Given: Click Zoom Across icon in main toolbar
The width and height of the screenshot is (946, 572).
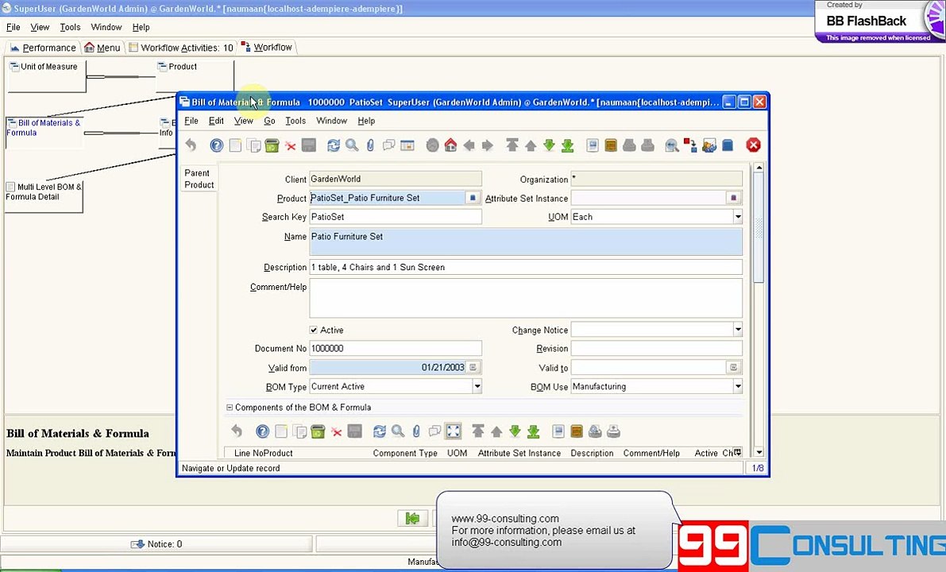Looking at the screenshot, I should pyautogui.click(x=671, y=145).
